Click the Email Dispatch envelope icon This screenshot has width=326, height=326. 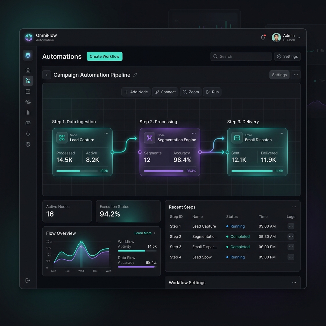(237, 138)
